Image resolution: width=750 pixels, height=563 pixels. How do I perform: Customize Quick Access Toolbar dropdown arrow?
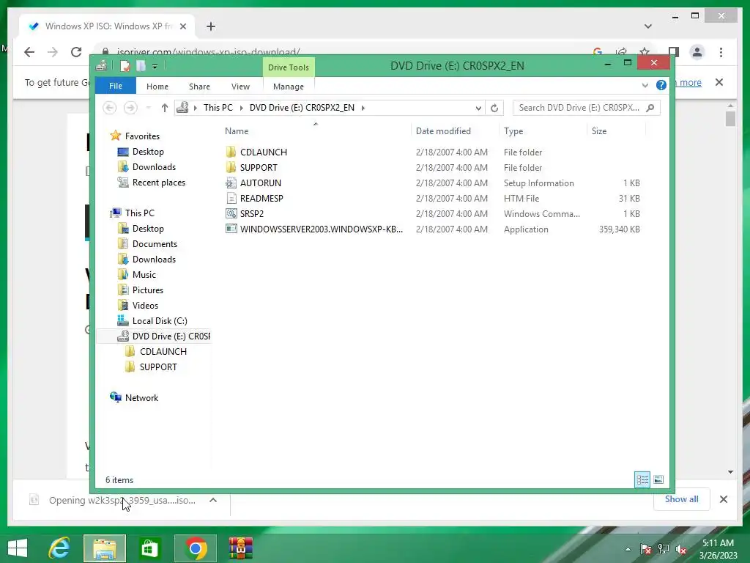(x=155, y=67)
